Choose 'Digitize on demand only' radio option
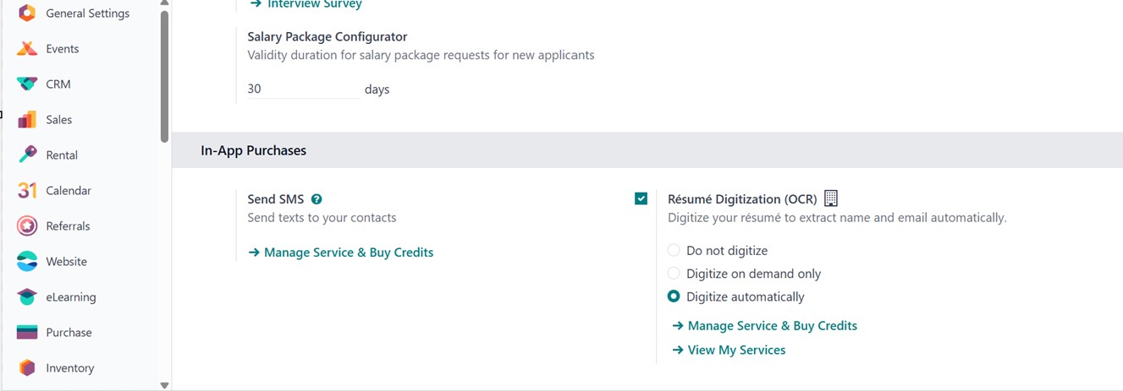This screenshot has height=391, width=1123. tap(674, 274)
